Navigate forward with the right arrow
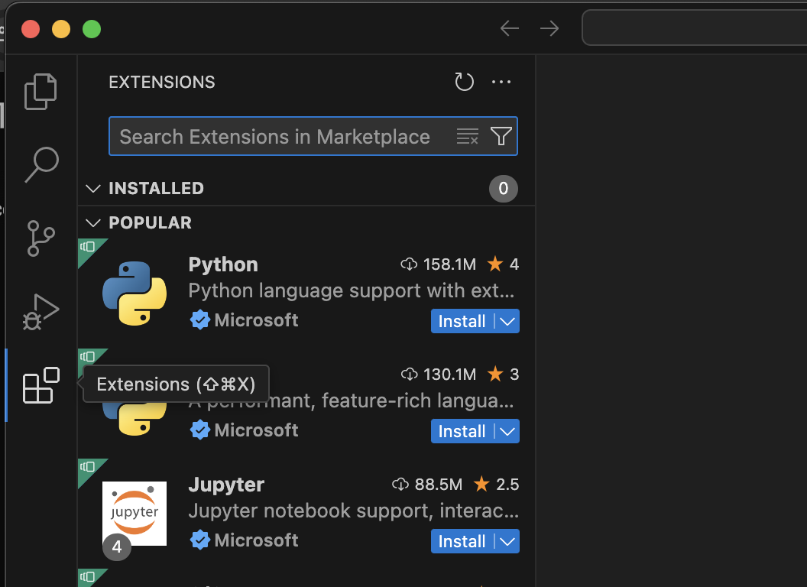Viewport: 807px width, 587px height. coord(549,28)
